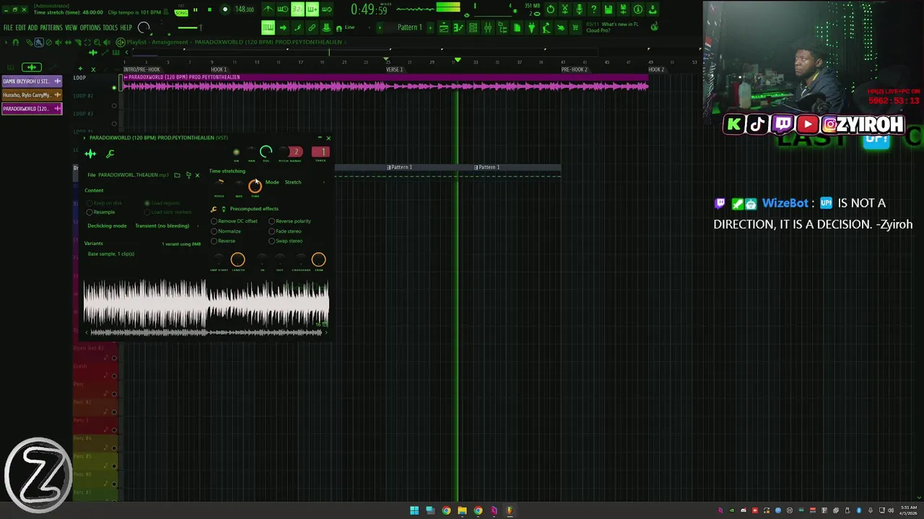Image resolution: width=924 pixels, height=519 pixels.
Task: Click the Windows Start button in taskbar
Action: (414, 510)
